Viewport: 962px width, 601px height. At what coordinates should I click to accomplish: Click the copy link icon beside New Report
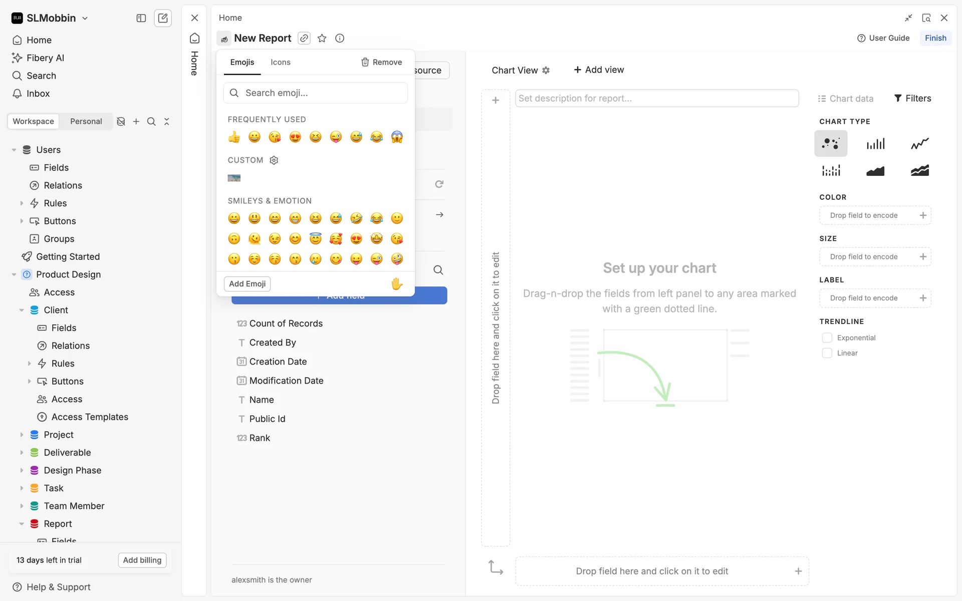pos(304,38)
